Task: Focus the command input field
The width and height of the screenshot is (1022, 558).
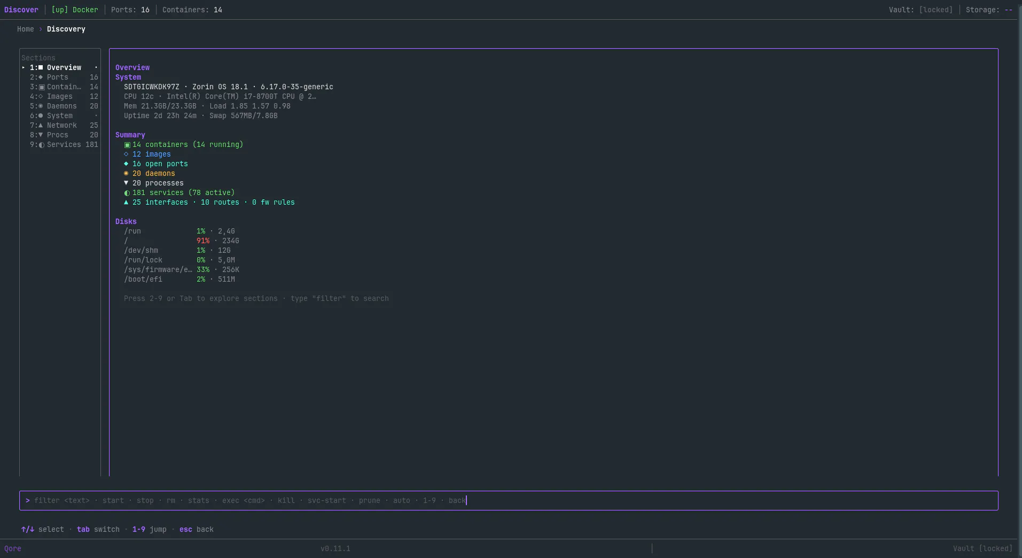Action: 509,500
